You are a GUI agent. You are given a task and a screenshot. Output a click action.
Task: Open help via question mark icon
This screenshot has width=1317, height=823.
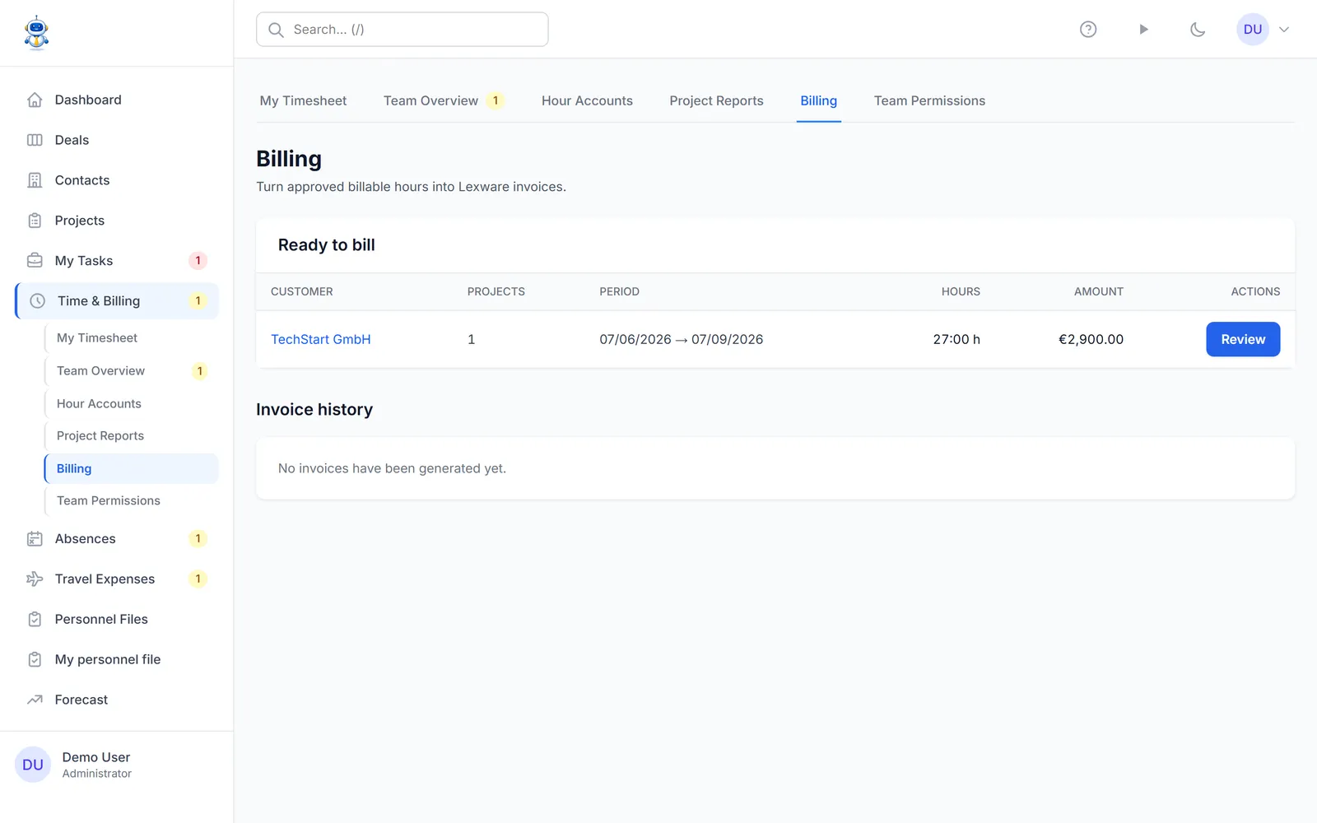[x=1088, y=30]
